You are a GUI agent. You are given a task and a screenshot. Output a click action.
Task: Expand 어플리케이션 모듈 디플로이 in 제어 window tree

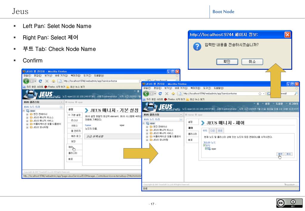[x=147, y=136]
